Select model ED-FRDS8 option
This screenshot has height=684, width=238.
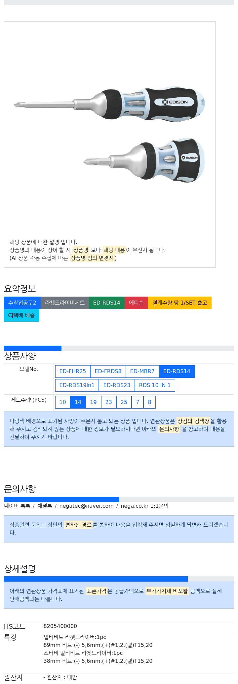[108, 371]
